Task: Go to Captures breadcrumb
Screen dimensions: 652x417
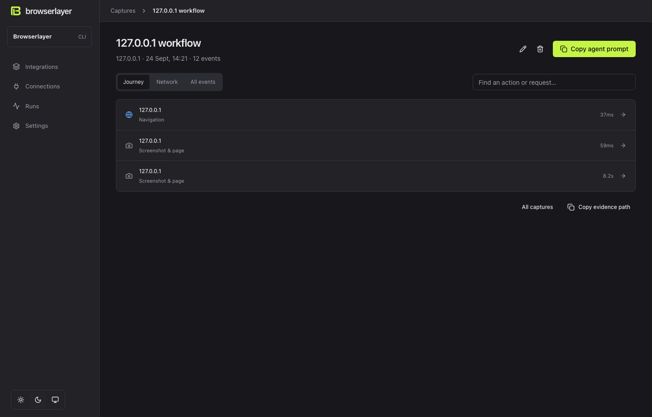Action: point(123,10)
